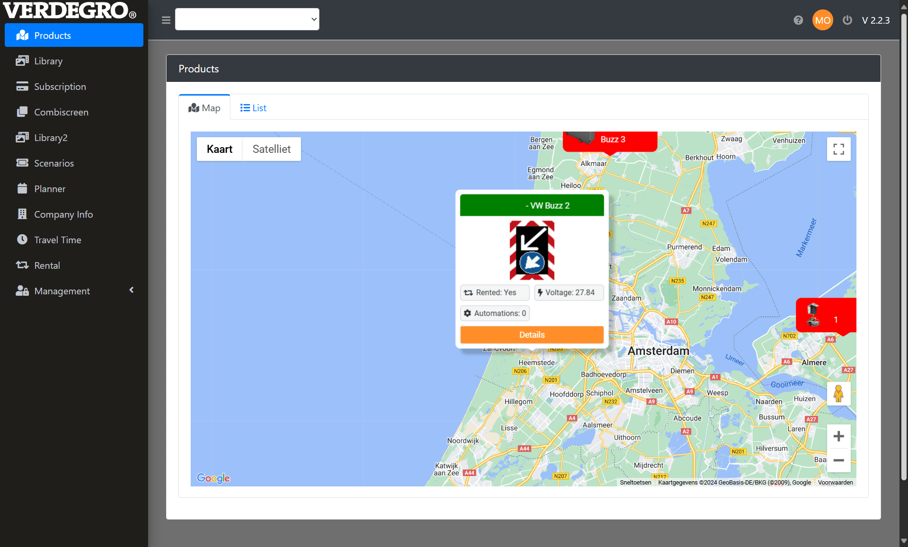Click the Almere map label
The width and height of the screenshot is (908, 547).
coord(814,362)
